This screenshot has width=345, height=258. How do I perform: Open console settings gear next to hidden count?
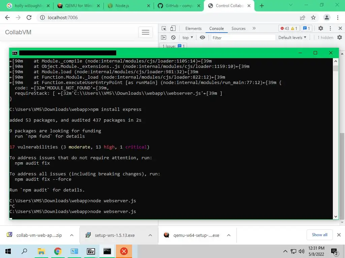point(340,38)
